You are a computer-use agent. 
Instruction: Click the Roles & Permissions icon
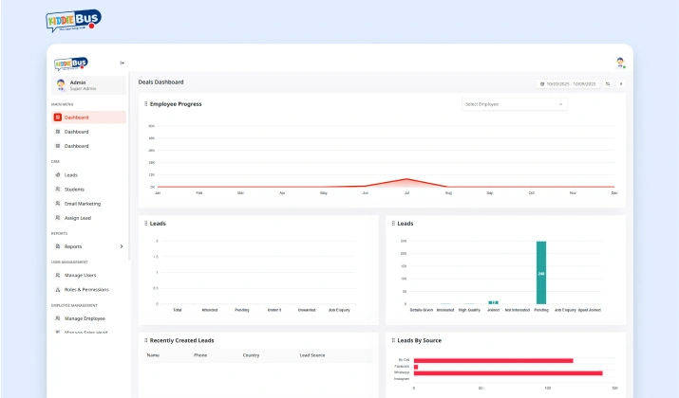(x=58, y=290)
